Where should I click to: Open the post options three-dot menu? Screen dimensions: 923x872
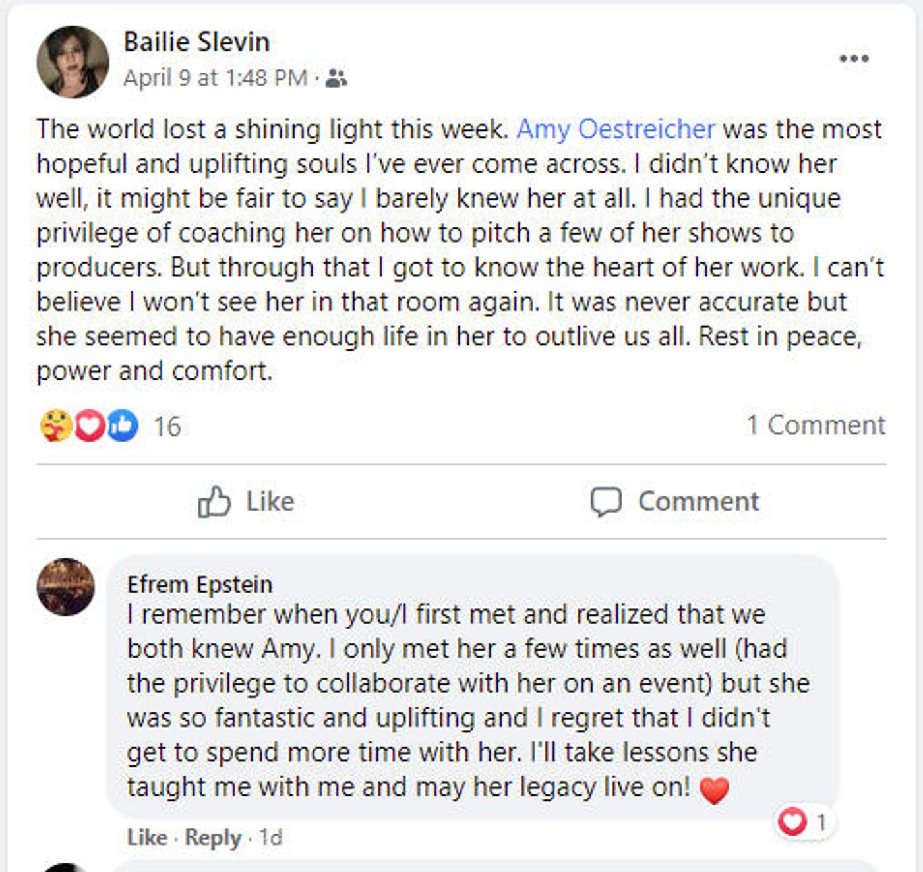tap(854, 59)
